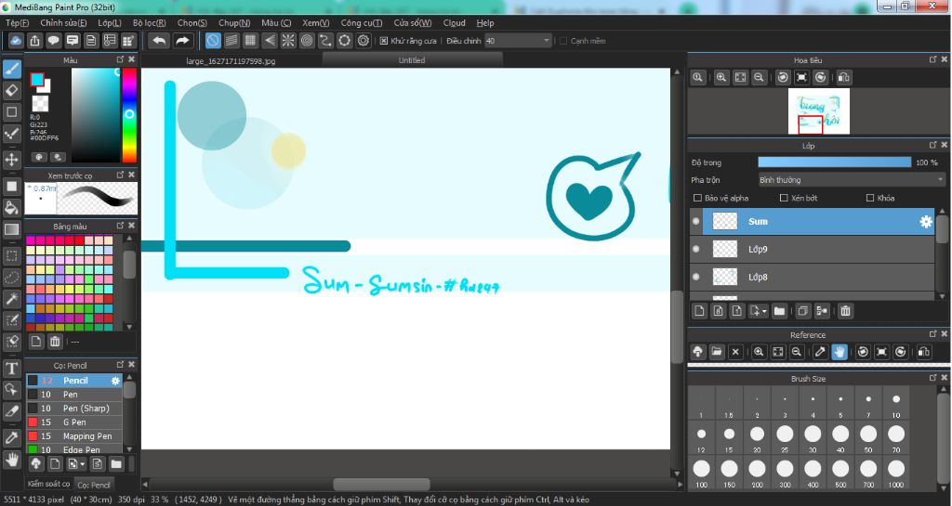Enable the Xén bớt checkbox

(784, 198)
